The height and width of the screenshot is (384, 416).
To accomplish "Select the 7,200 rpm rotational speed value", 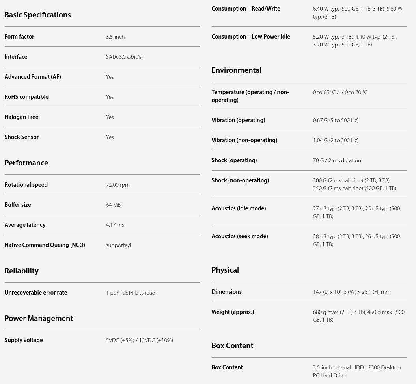I will (x=118, y=185).
